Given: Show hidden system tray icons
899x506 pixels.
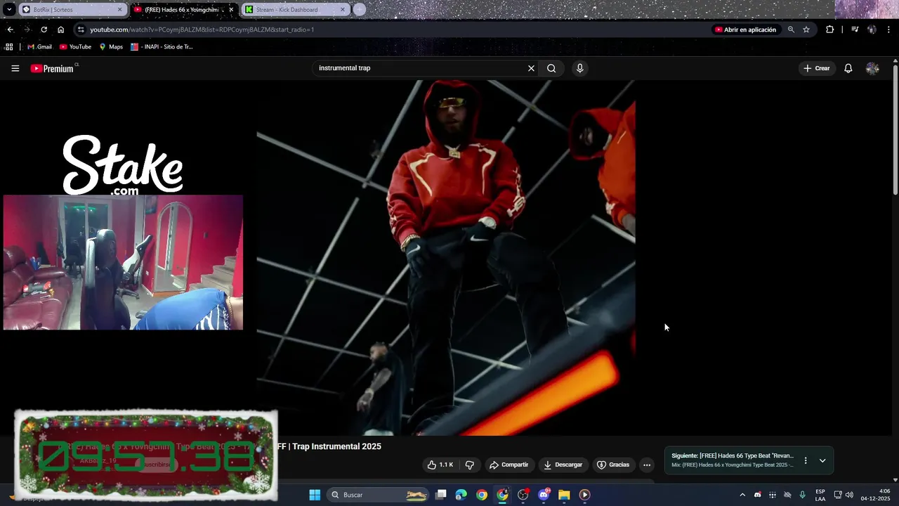Looking at the screenshot, I should click(x=742, y=495).
